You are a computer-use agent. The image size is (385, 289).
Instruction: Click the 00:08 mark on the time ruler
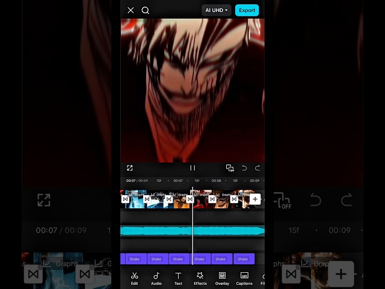point(216,181)
